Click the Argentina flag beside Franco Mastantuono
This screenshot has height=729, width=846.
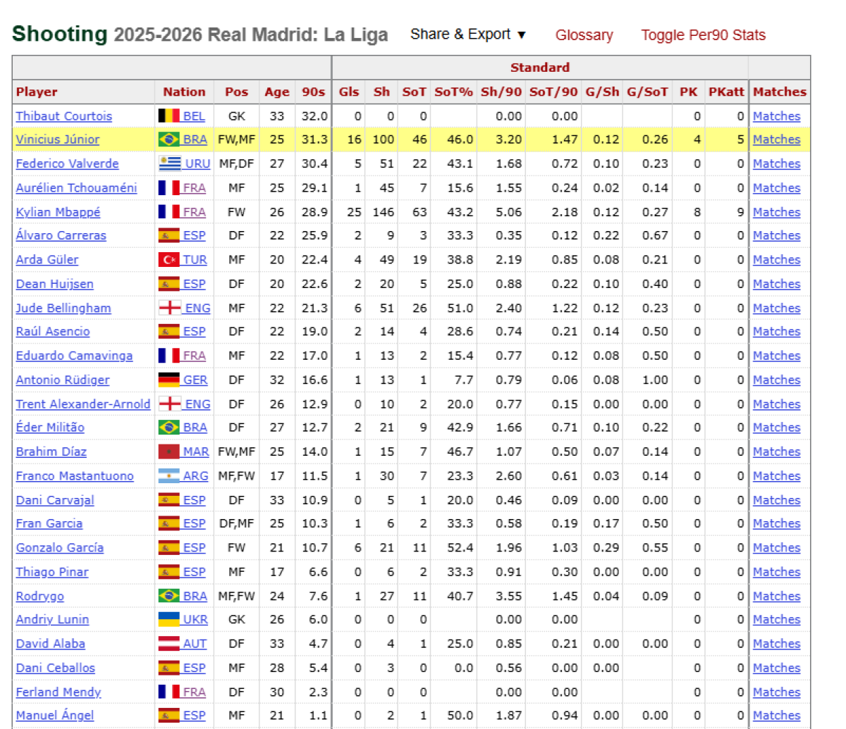169,475
